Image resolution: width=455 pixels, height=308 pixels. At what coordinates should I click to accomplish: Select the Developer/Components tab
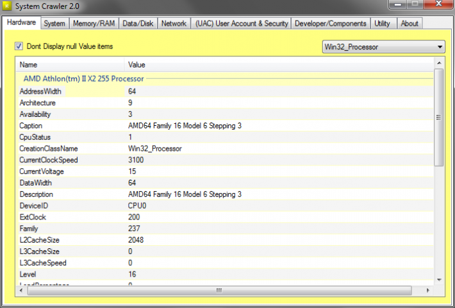pyautogui.click(x=331, y=24)
